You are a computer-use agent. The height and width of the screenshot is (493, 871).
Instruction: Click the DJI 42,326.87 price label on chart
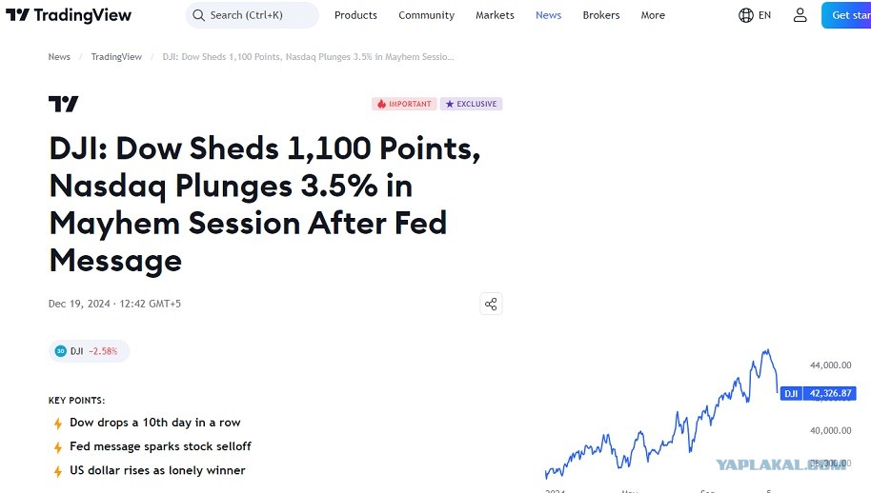click(819, 393)
